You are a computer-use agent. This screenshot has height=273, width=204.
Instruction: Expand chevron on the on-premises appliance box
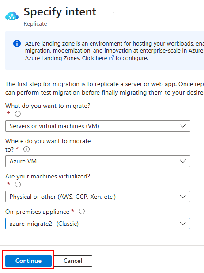click(x=183, y=224)
